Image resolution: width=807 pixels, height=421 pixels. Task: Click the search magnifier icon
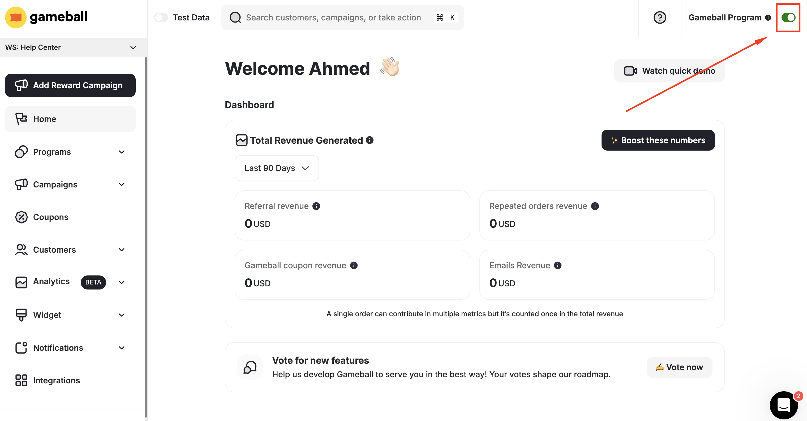coord(235,17)
